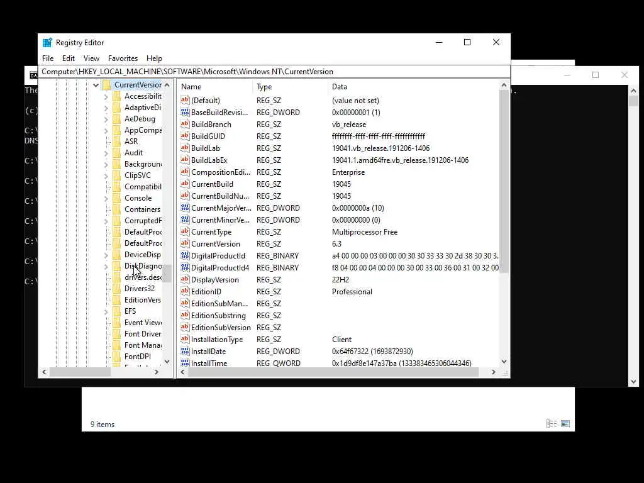644x483 pixels.
Task: Select the EditionSubVersion value icon
Action: tap(185, 327)
